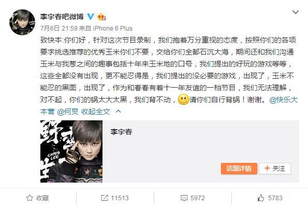The image size is (308, 208).
Task: Open the Chris Lee album cover thumbnail
Action: 71,151
